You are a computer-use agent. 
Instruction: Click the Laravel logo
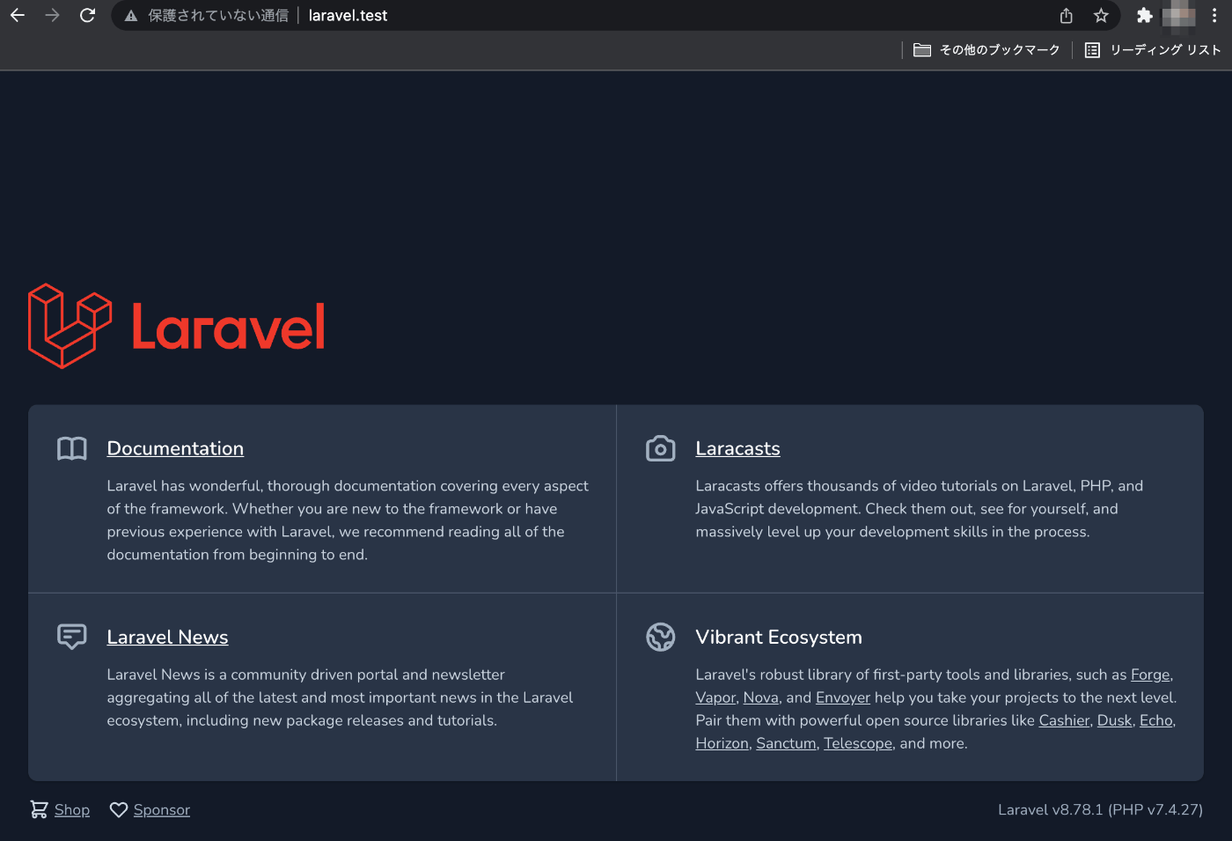176,326
